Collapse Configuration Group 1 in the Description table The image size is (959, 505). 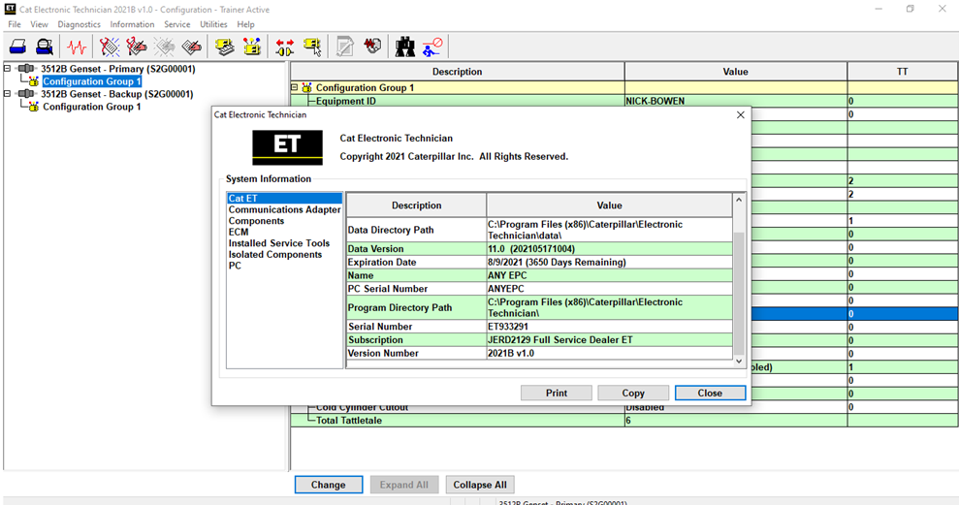pos(295,87)
